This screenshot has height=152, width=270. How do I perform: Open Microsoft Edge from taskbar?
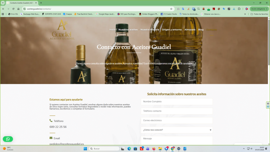click(x=129, y=148)
